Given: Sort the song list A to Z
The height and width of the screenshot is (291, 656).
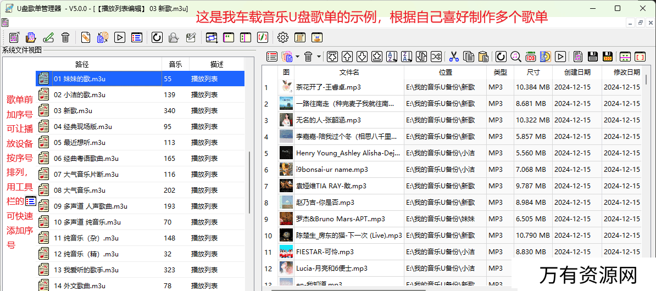Looking at the screenshot, I should click(x=392, y=56).
